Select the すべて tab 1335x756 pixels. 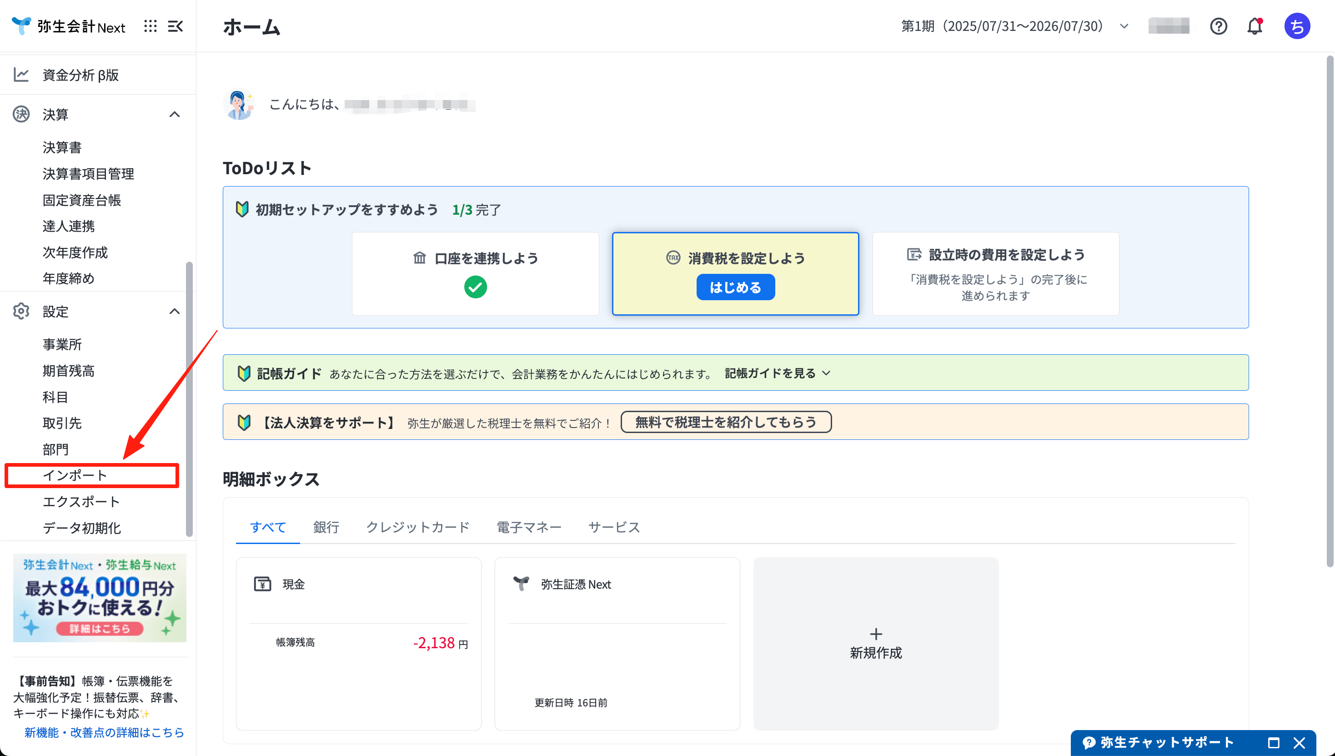click(x=268, y=527)
